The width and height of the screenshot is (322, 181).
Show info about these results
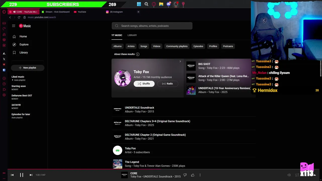pyautogui.click(x=138, y=54)
